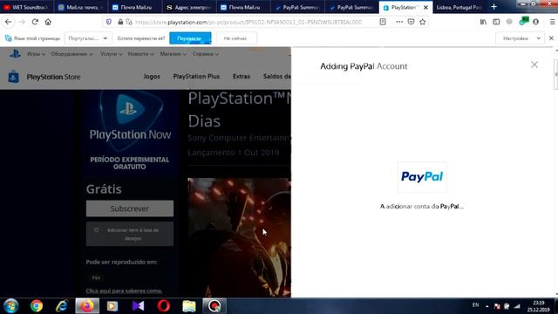
Task: Open Extras store section
Action: click(x=242, y=77)
